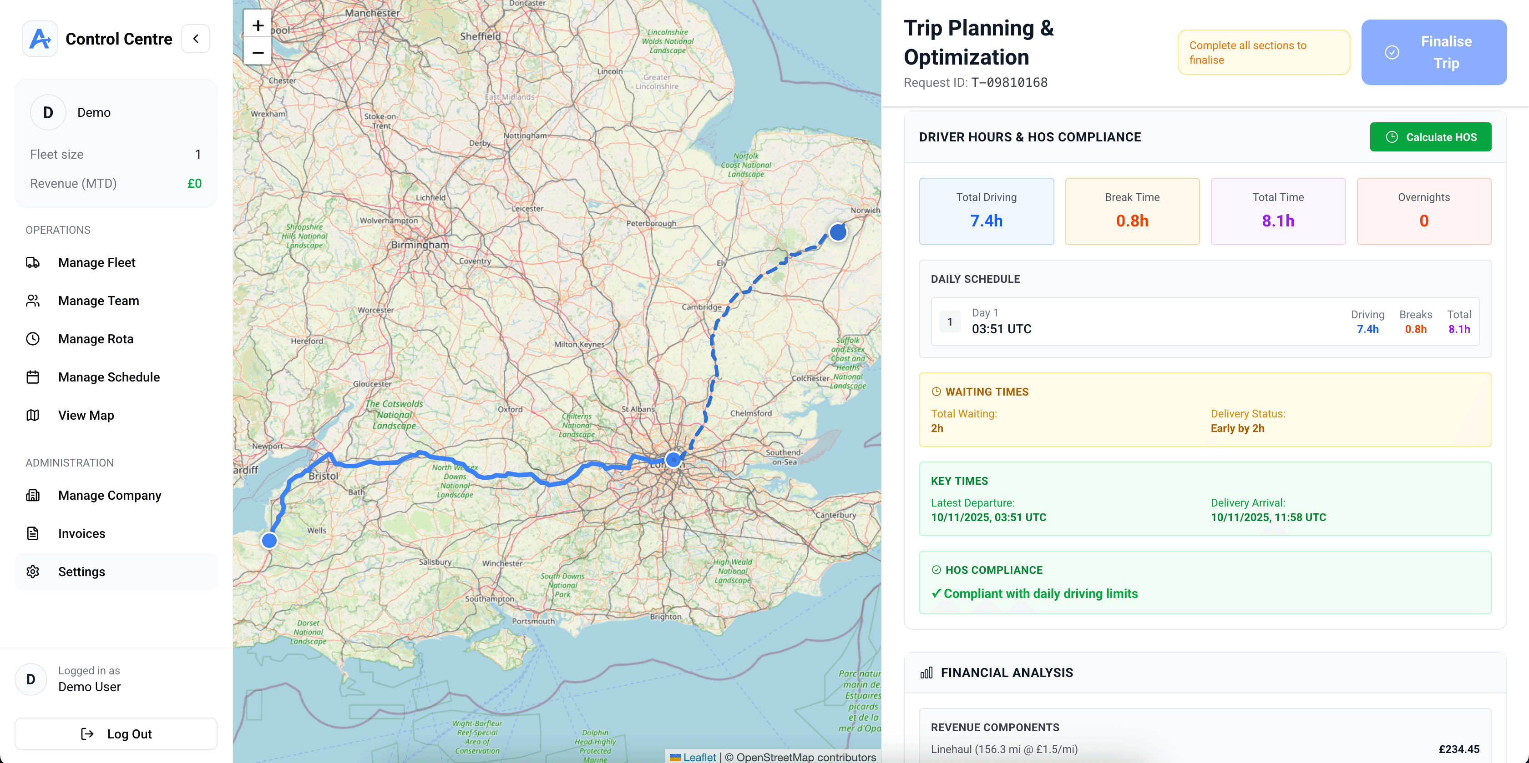Zoom in using the map plus button
The image size is (1529, 763).
[x=258, y=25]
